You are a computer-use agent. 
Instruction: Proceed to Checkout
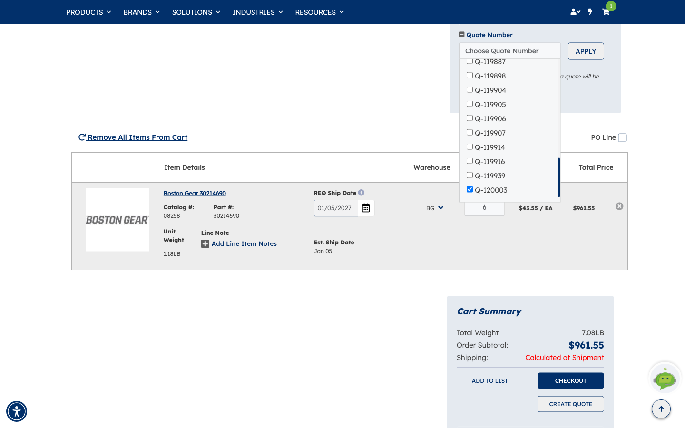571,380
